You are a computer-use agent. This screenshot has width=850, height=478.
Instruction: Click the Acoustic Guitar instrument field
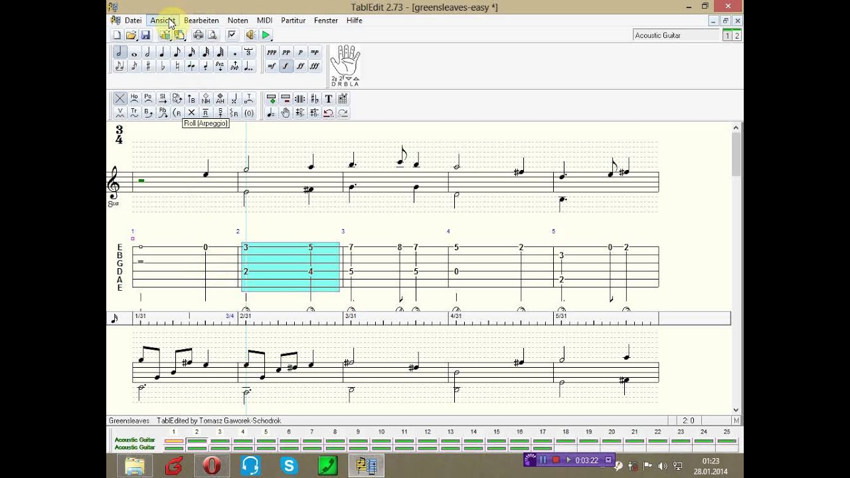tap(676, 35)
